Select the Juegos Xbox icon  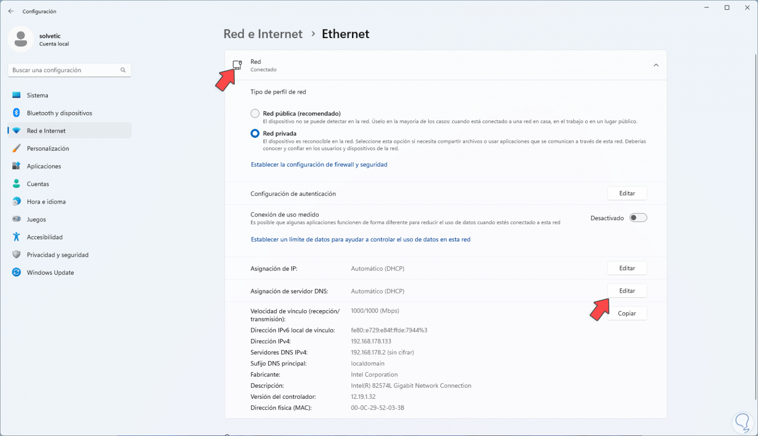click(x=16, y=219)
